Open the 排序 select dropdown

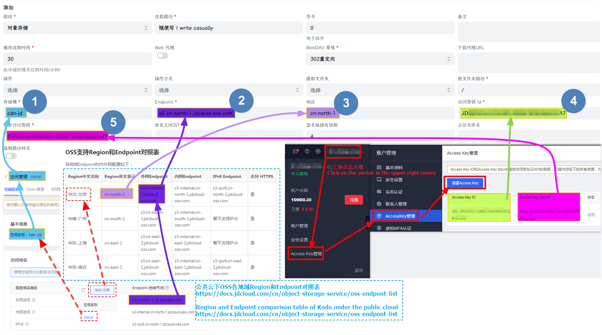[x=77, y=90]
